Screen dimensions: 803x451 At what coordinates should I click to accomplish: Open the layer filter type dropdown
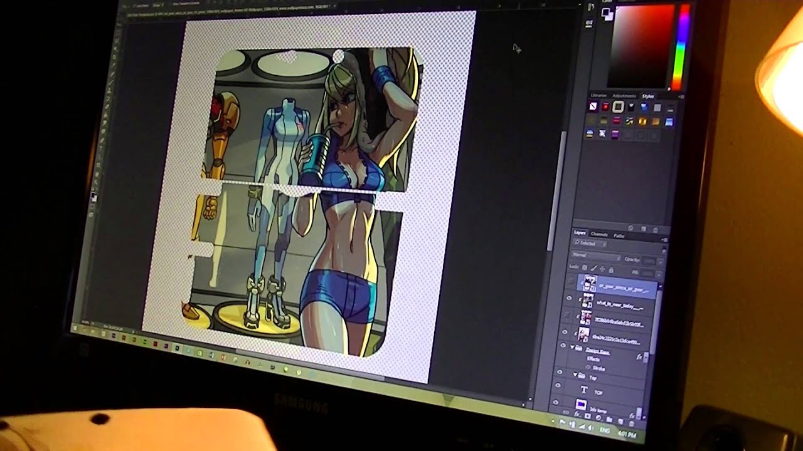tap(590, 244)
